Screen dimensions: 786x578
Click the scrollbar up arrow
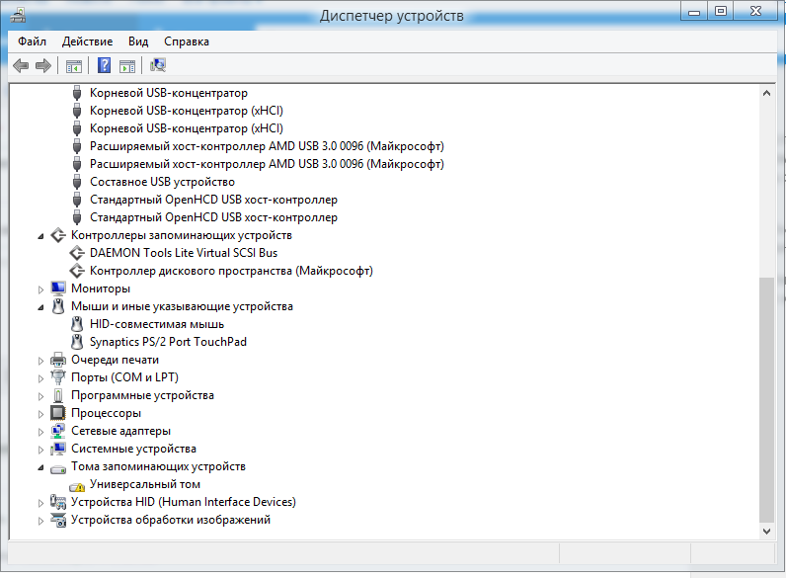point(766,93)
